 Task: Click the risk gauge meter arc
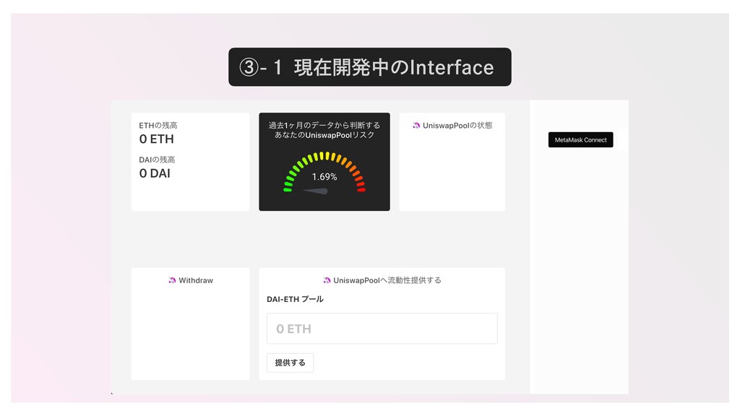[x=324, y=170]
